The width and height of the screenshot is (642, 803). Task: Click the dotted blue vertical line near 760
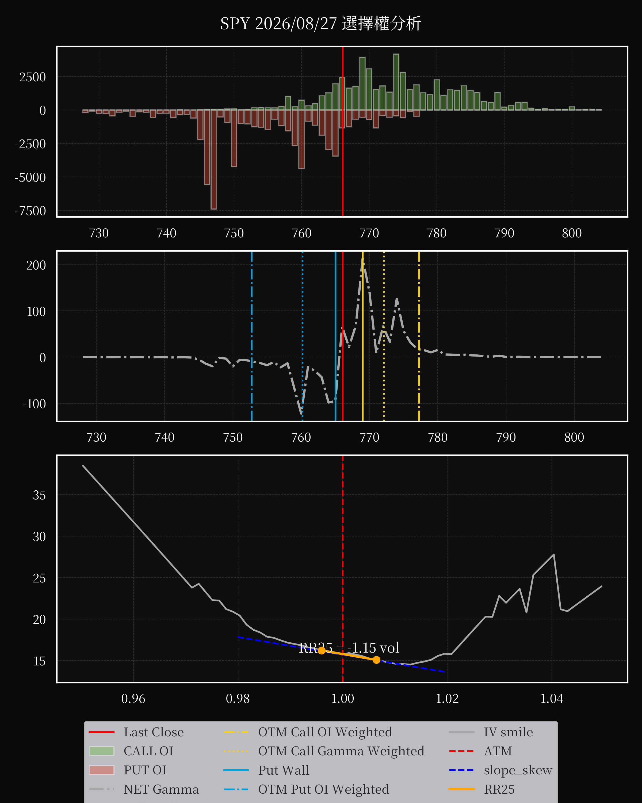[302, 336]
